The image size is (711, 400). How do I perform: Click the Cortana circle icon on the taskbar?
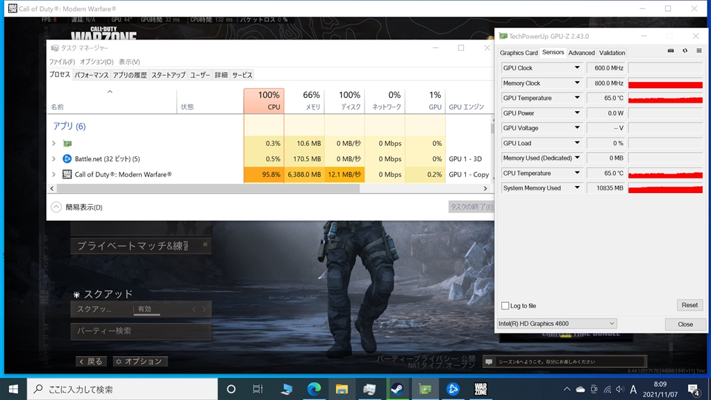pyautogui.click(x=231, y=389)
